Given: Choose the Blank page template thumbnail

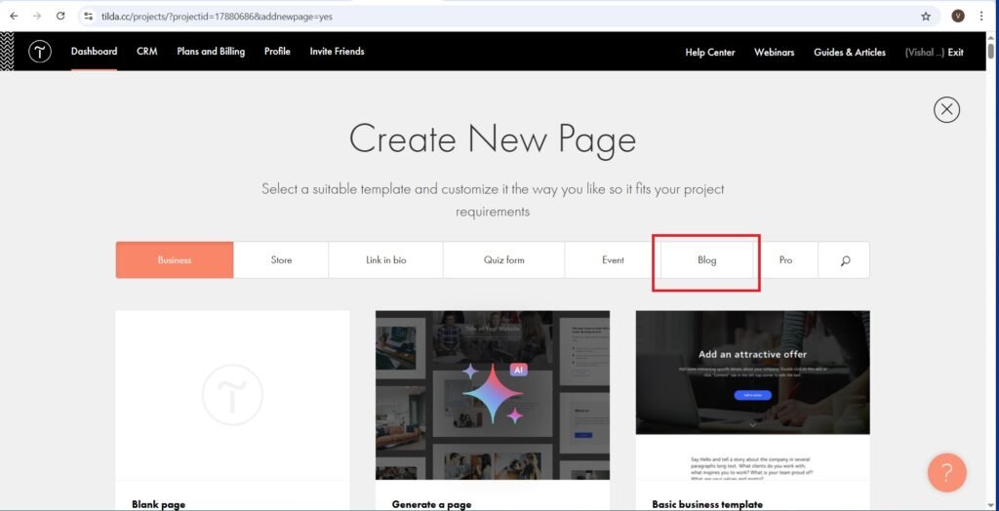Looking at the screenshot, I should click(232, 395).
